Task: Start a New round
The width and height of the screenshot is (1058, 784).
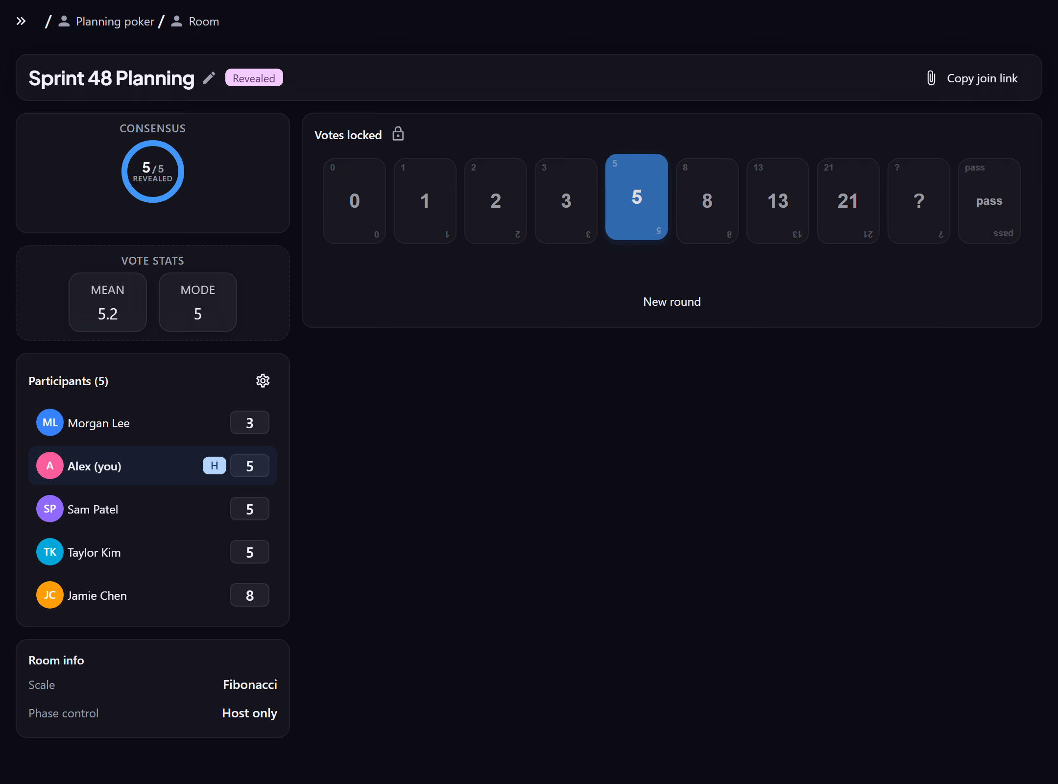Action: (x=672, y=301)
